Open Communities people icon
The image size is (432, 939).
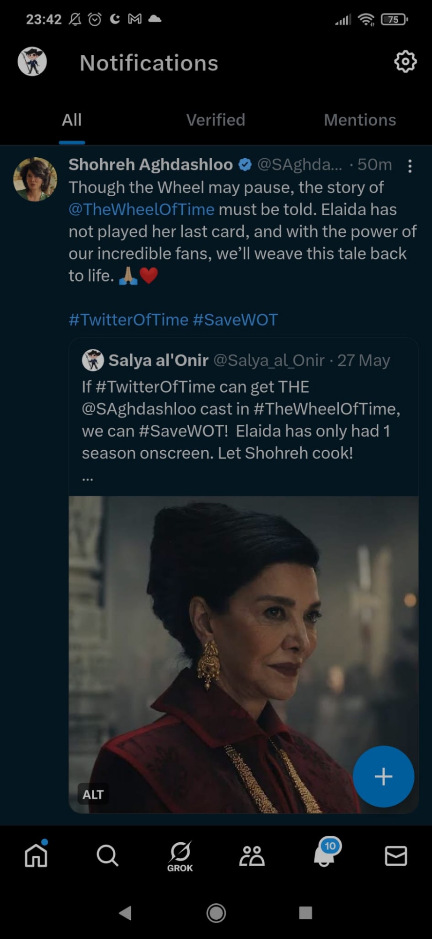point(252,855)
